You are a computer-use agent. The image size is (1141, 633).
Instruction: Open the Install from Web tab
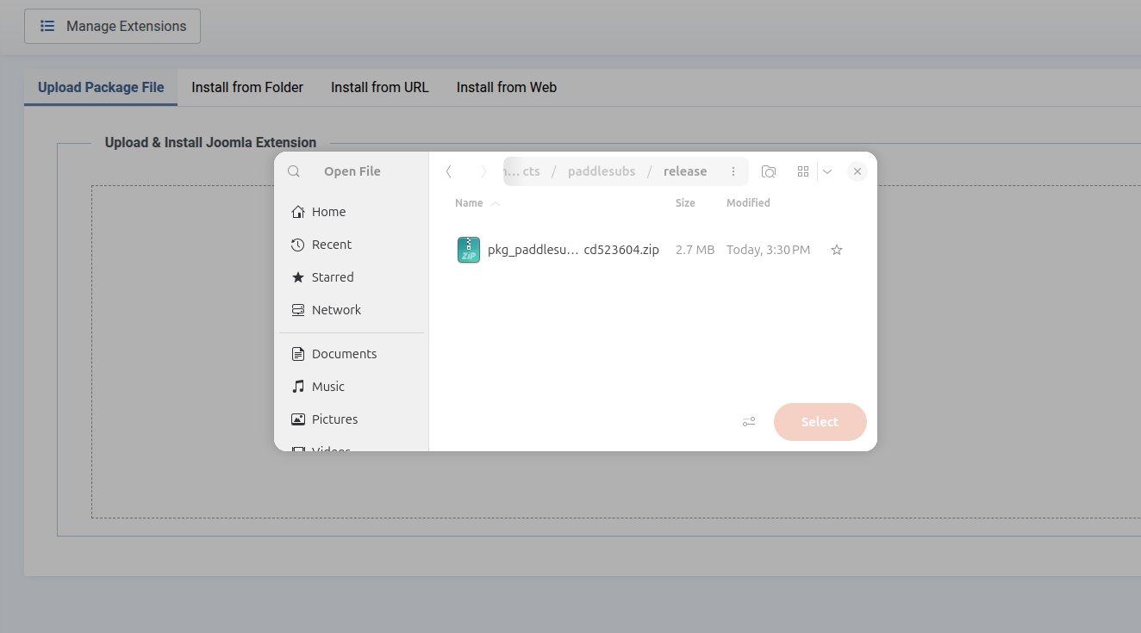(507, 87)
